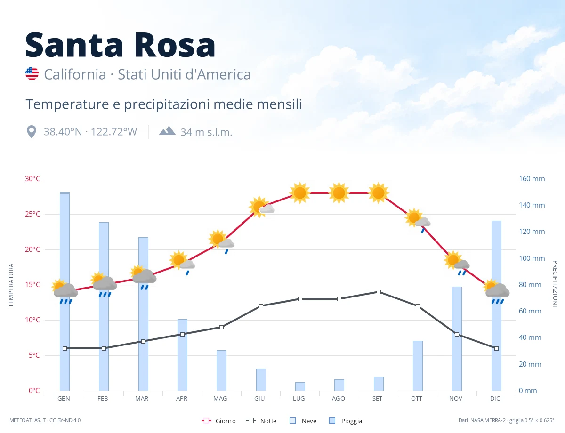Click the November precipitation bar

[x=457, y=338]
